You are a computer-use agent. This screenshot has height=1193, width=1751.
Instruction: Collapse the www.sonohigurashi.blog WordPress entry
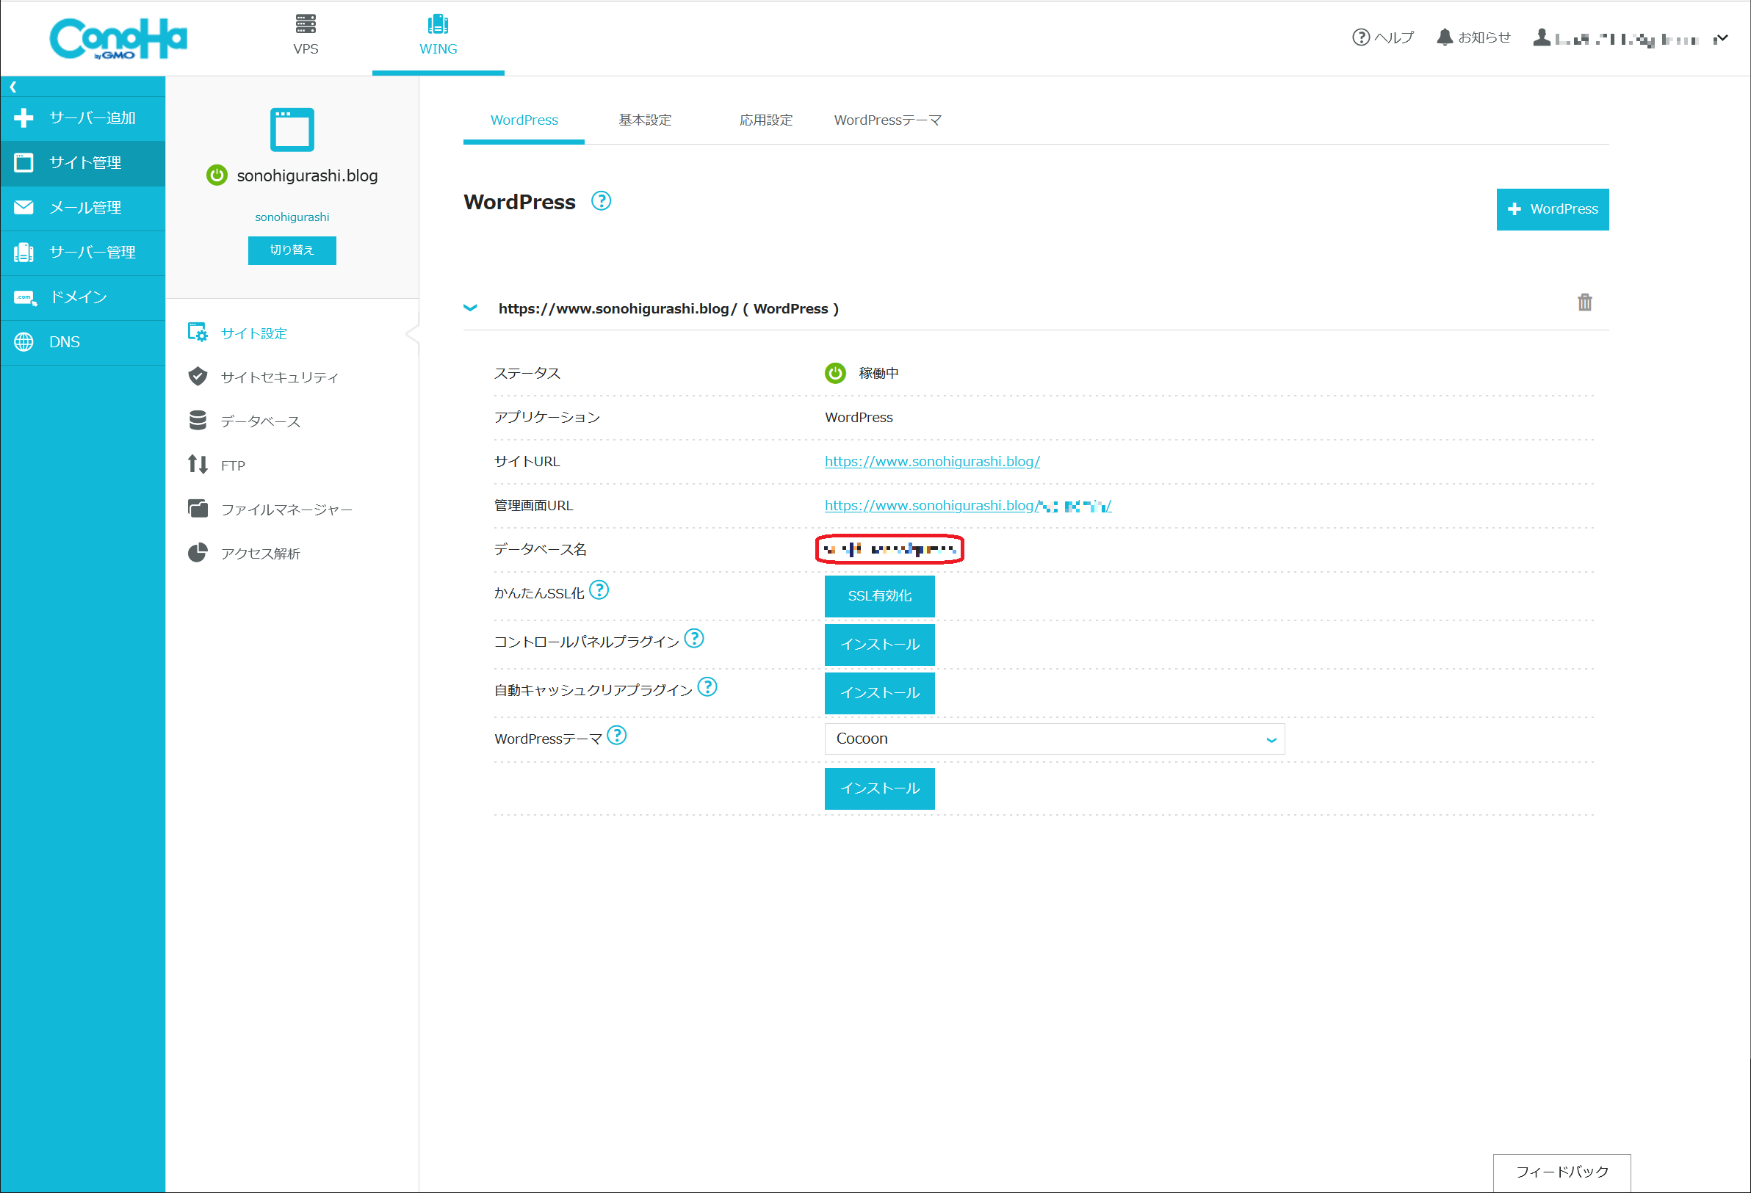click(x=470, y=308)
